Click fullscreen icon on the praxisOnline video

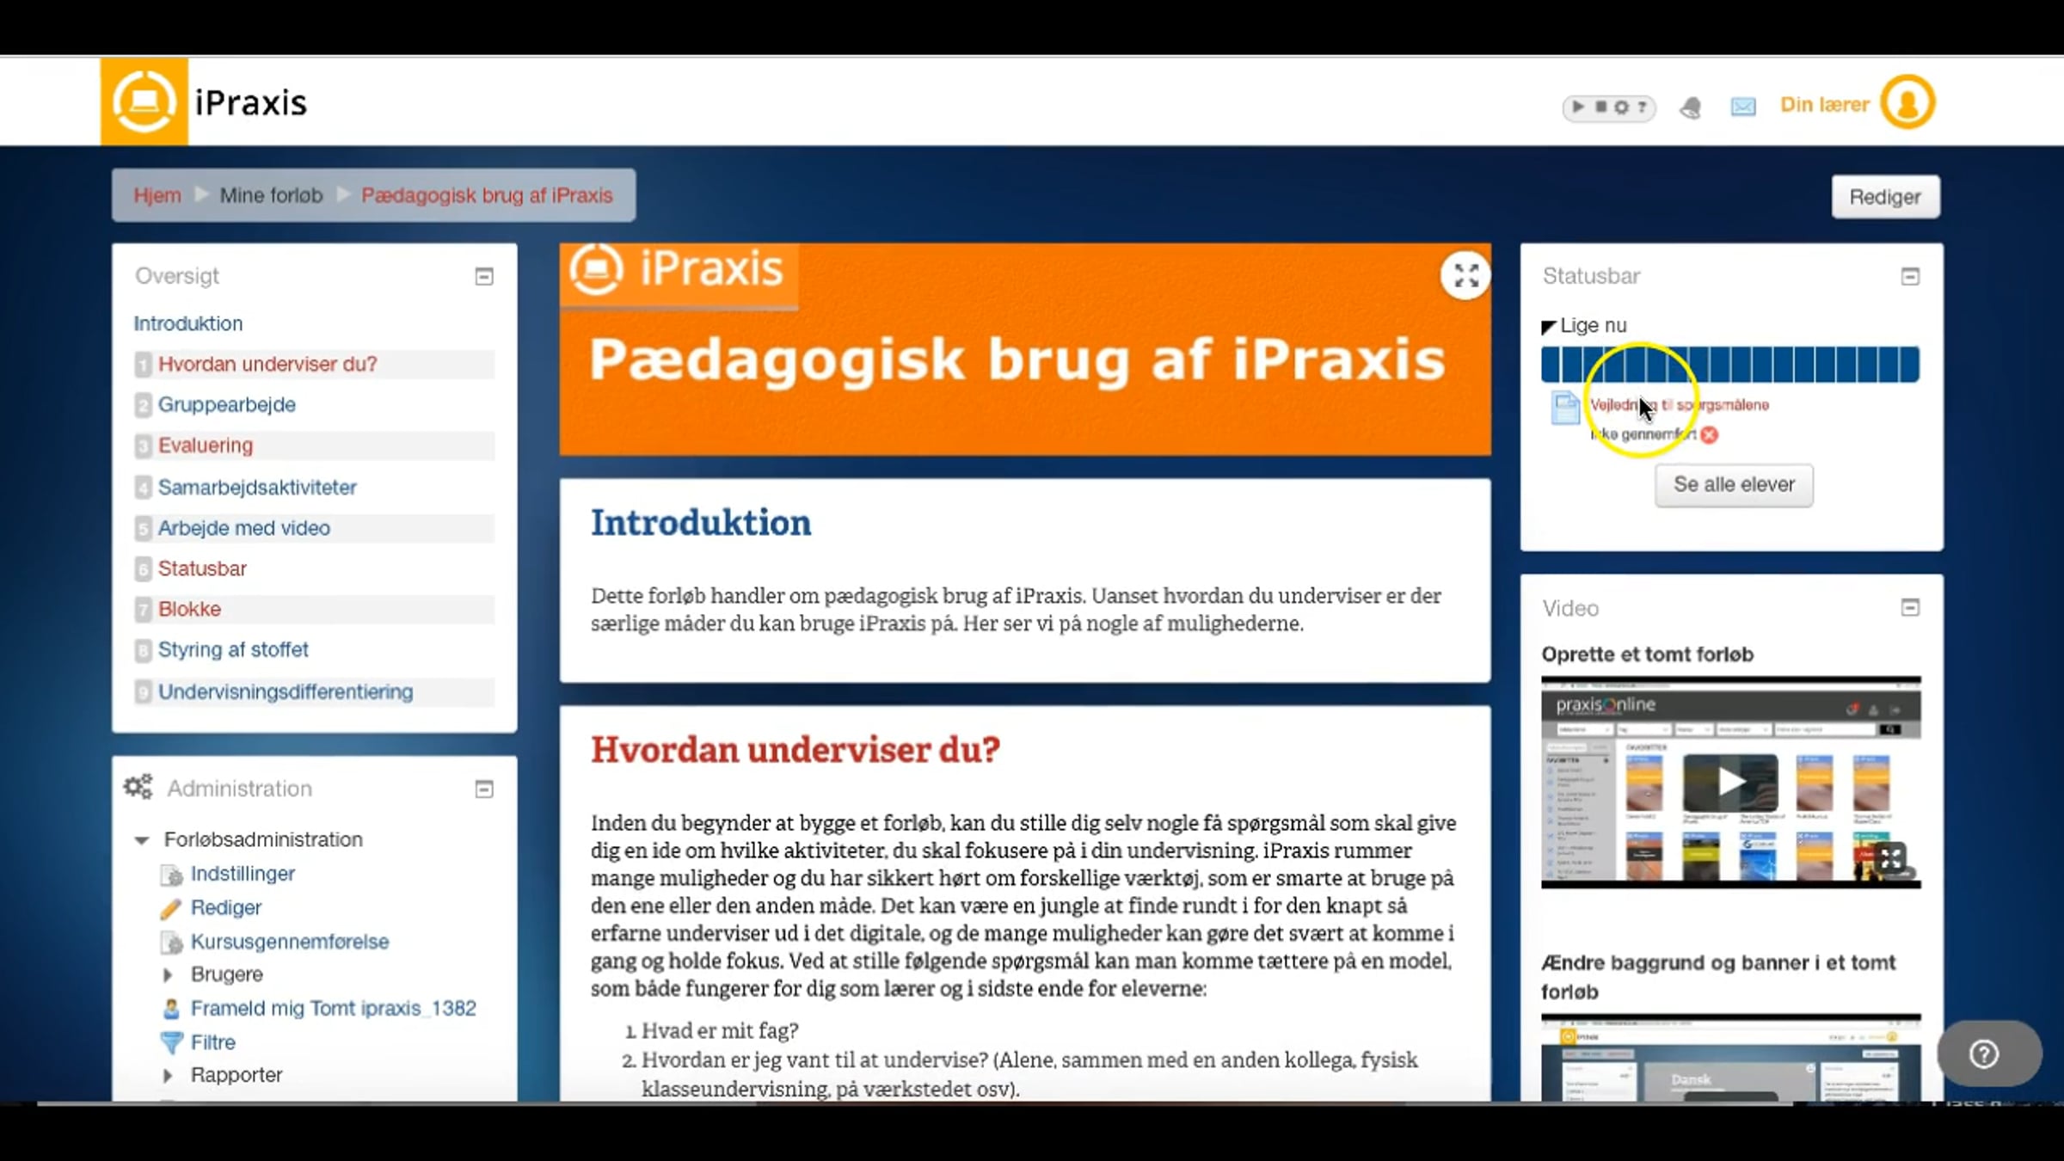pyautogui.click(x=1890, y=857)
